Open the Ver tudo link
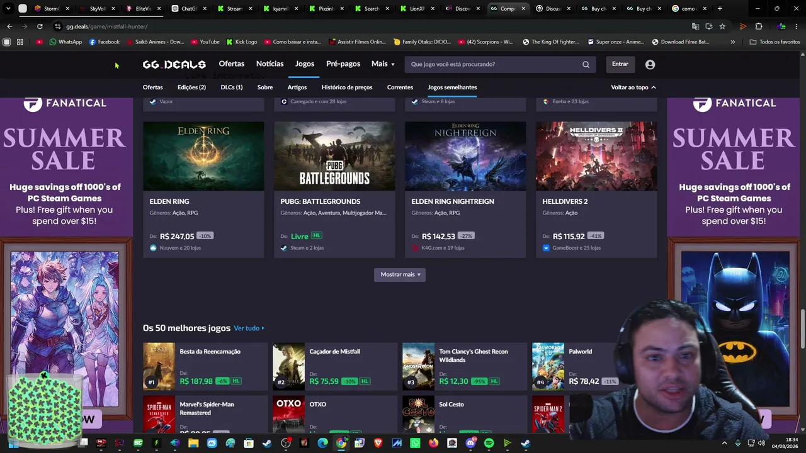This screenshot has width=806, height=453. [249, 328]
